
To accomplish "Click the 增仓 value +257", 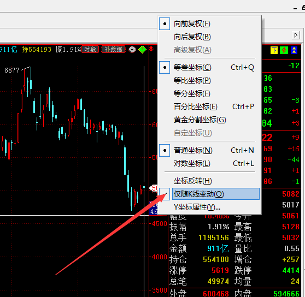I will point(291,259).
